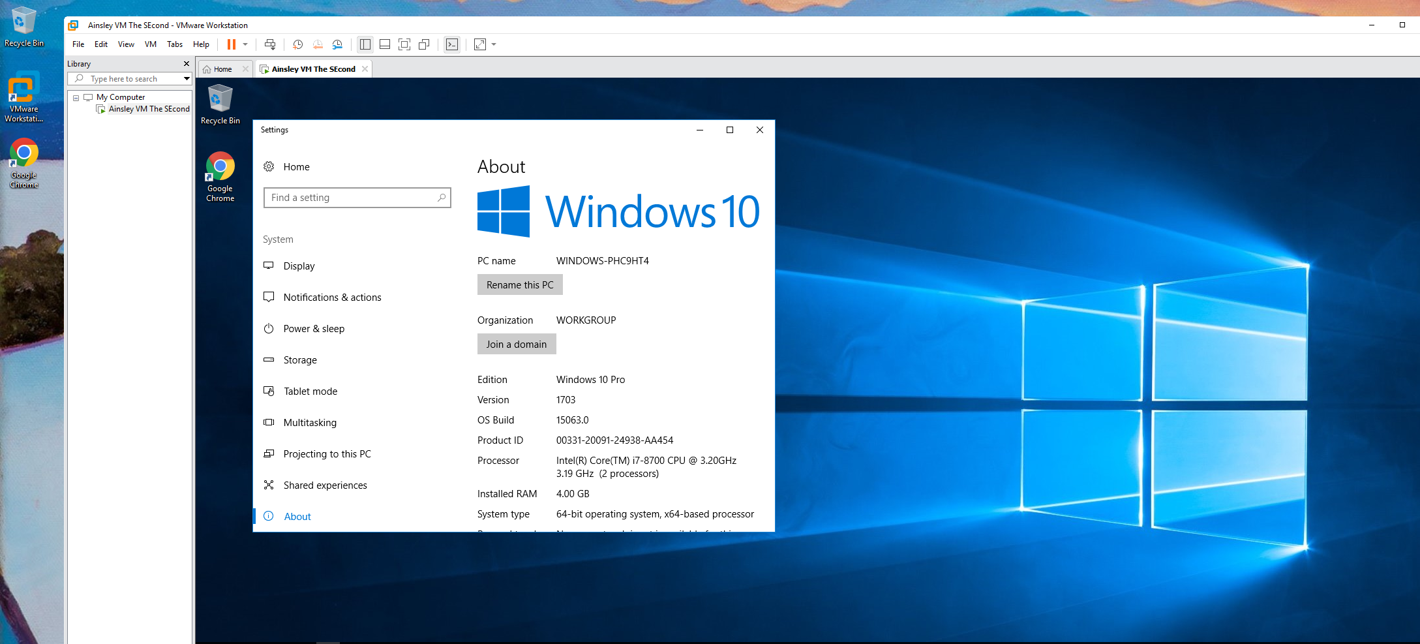Open the Recycle Bin on the host desktop
Image resolution: width=1420 pixels, height=644 pixels.
click(24, 27)
